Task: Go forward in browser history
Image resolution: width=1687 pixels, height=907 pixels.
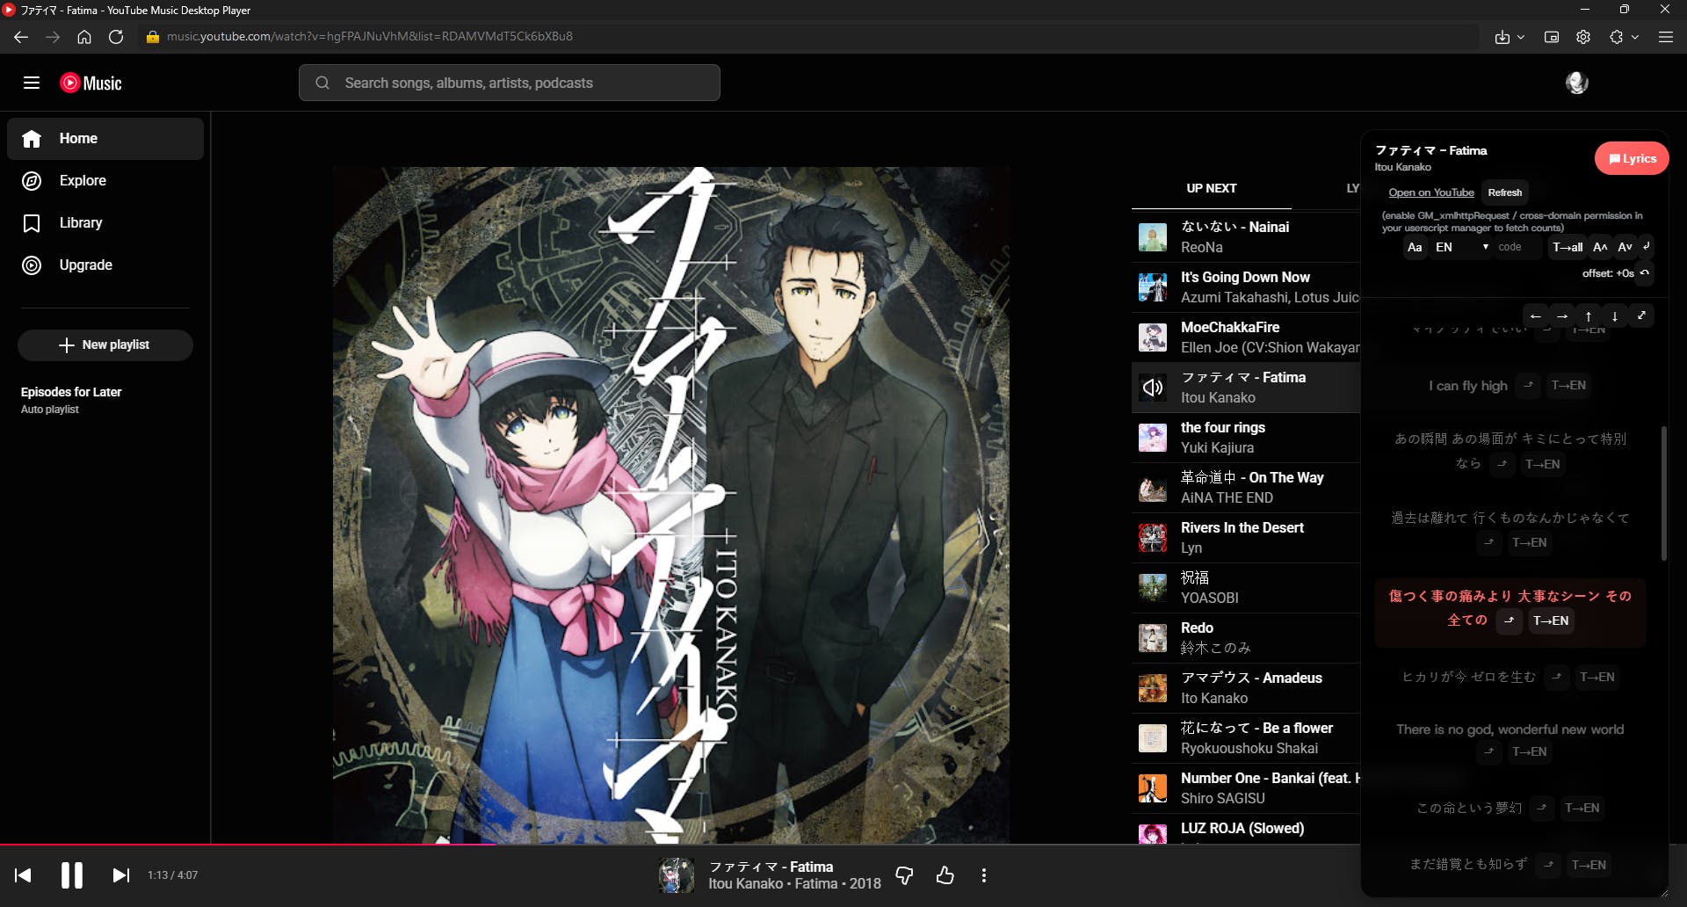Action: coord(53,37)
